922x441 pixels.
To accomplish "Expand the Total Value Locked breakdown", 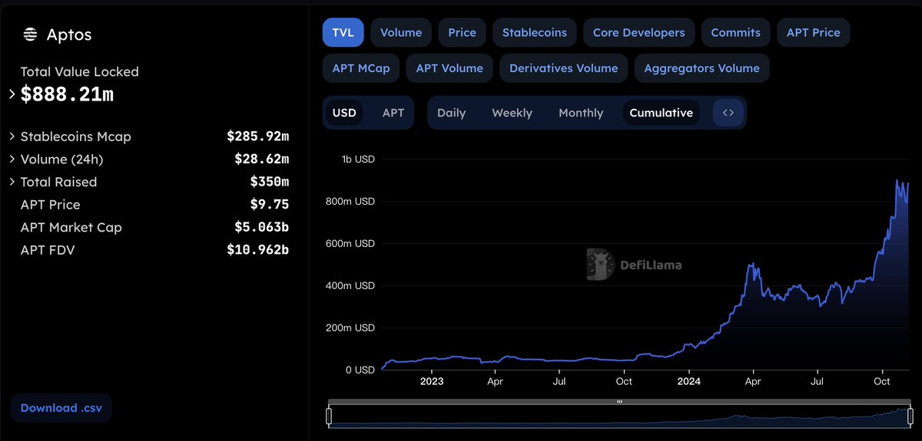I will pyautogui.click(x=12, y=94).
